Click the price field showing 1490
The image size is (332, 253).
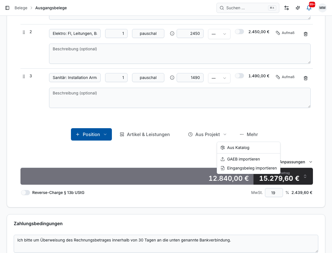pyautogui.click(x=190, y=78)
